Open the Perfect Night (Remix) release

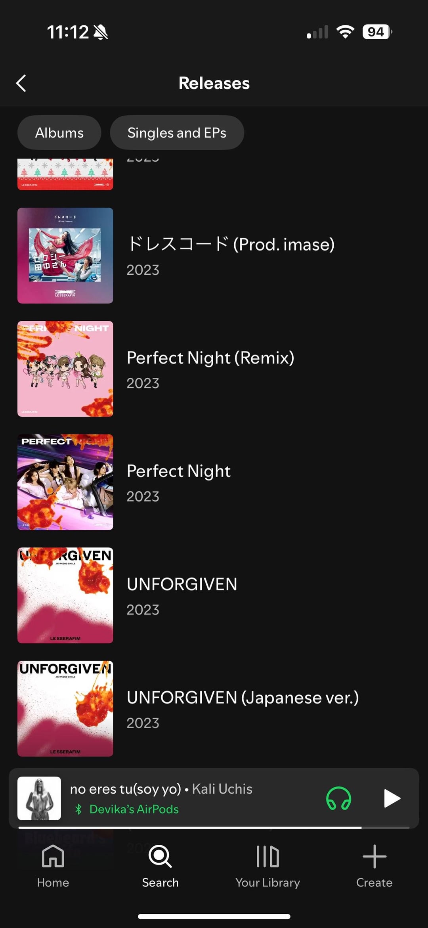pos(214,369)
